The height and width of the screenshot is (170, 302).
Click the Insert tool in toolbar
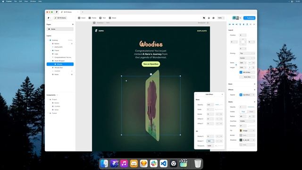(82, 18)
